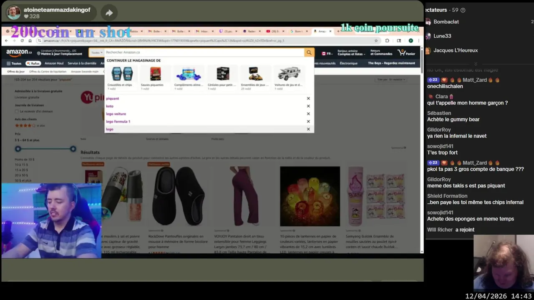Viewport: 534px width, 300px height.
Task: Open Service à la clientèle nav link
Action: [x=82, y=63]
